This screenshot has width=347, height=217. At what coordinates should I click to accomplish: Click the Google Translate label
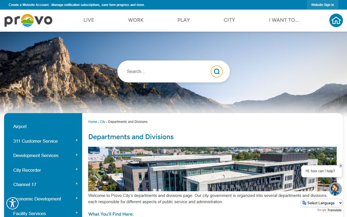329,210
